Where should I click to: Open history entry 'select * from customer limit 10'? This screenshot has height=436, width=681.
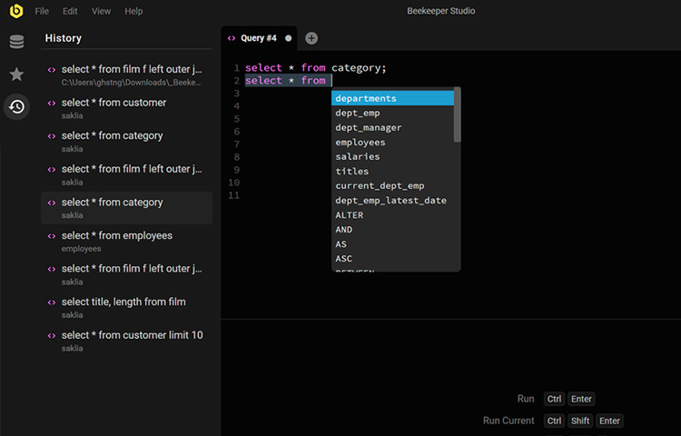[126, 341]
